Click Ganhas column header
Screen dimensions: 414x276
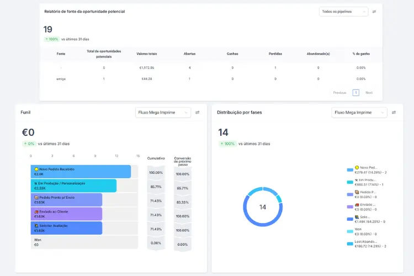pyautogui.click(x=232, y=54)
